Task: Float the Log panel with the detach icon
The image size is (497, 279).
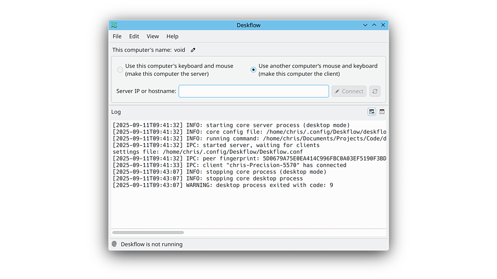Action: pyautogui.click(x=372, y=112)
